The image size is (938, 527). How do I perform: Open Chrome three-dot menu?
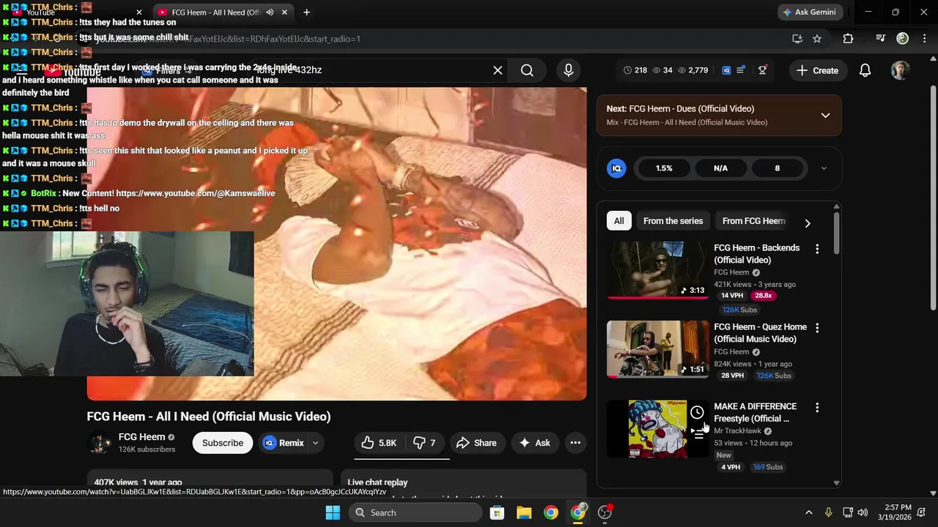(924, 39)
